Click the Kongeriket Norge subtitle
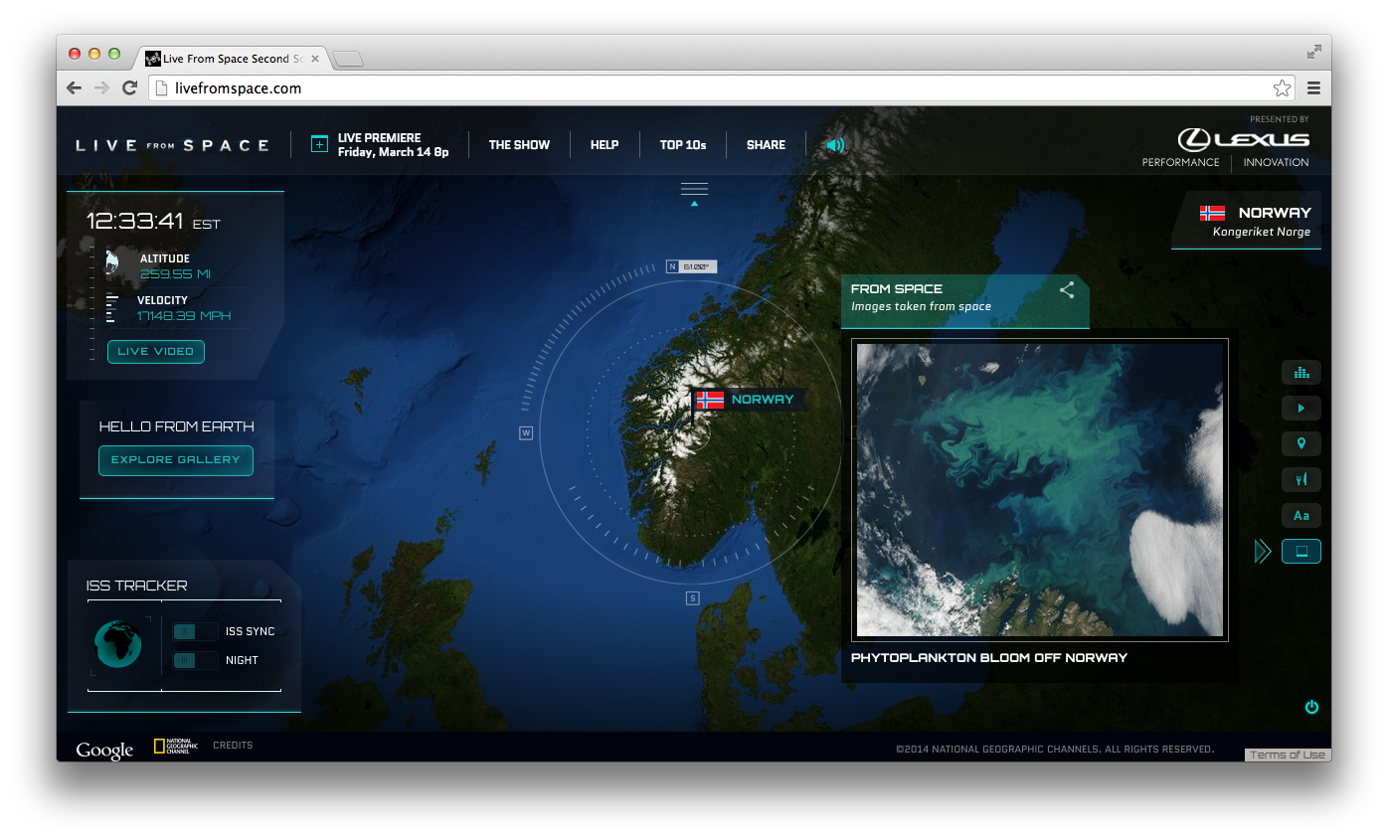 point(1261,233)
